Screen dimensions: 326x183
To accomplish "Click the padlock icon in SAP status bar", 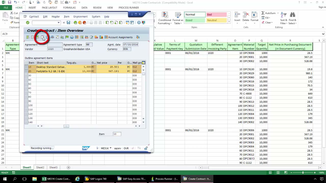I will pos(146,148).
